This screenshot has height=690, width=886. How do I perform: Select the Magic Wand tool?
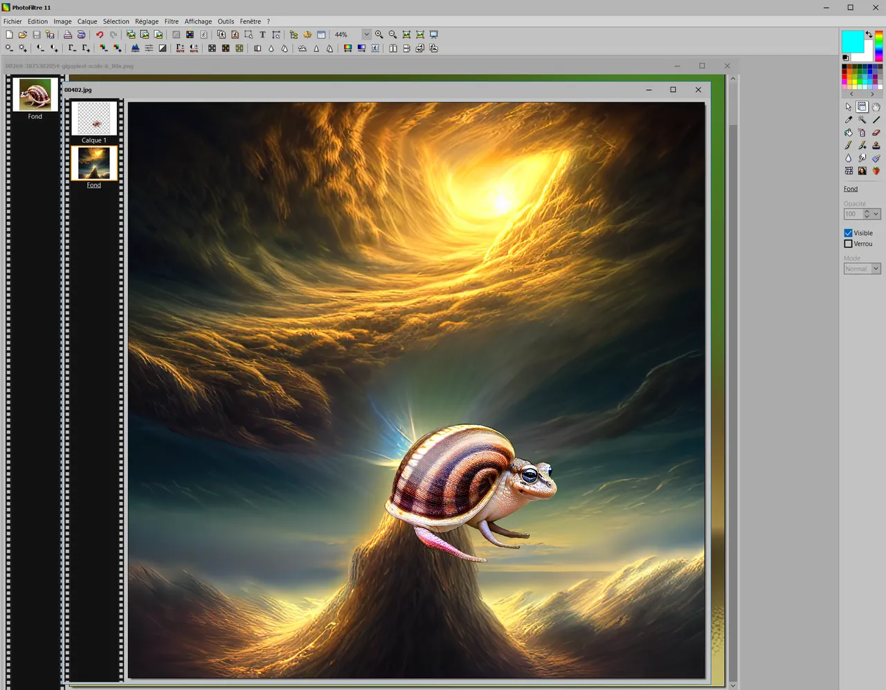pos(862,120)
